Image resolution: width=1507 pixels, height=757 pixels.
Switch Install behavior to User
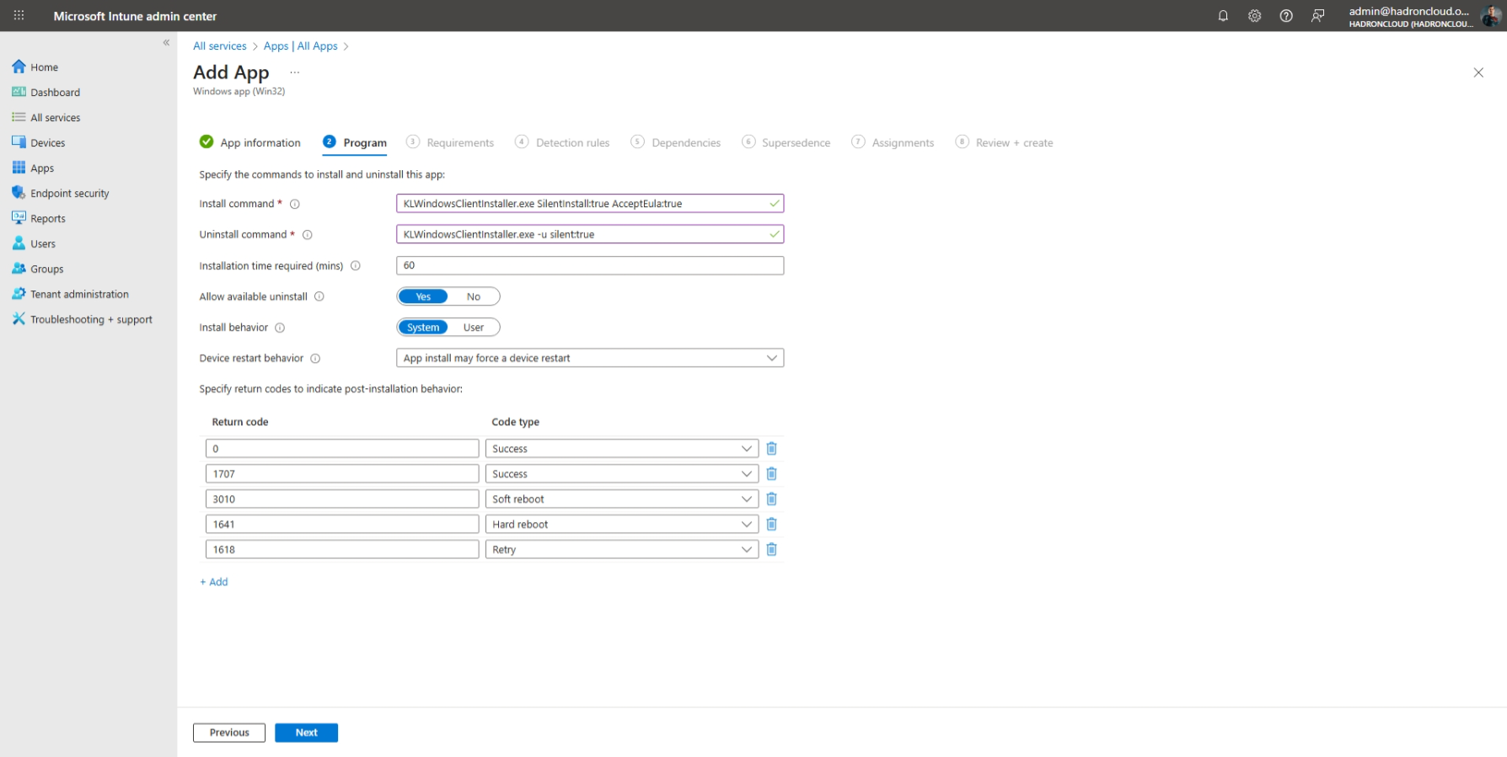(x=474, y=328)
